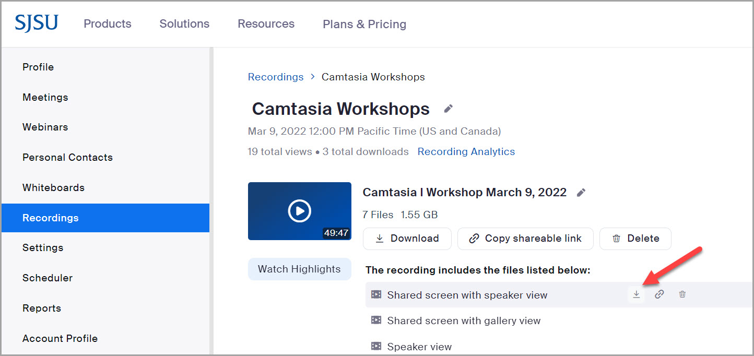Open the Solutions menu
754x356 pixels.
tap(184, 24)
